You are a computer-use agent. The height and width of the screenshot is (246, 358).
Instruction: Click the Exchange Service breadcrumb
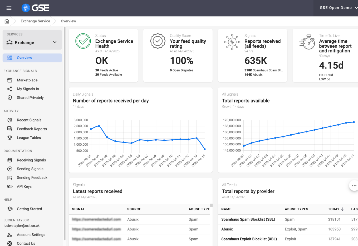pyautogui.click(x=35, y=21)
